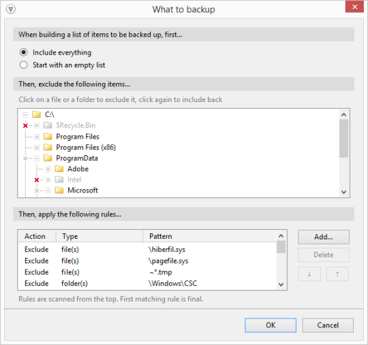Sort rules by Type column header
Image resolution: width=368 pixels, height=345 pixels.
coord(99,236)
